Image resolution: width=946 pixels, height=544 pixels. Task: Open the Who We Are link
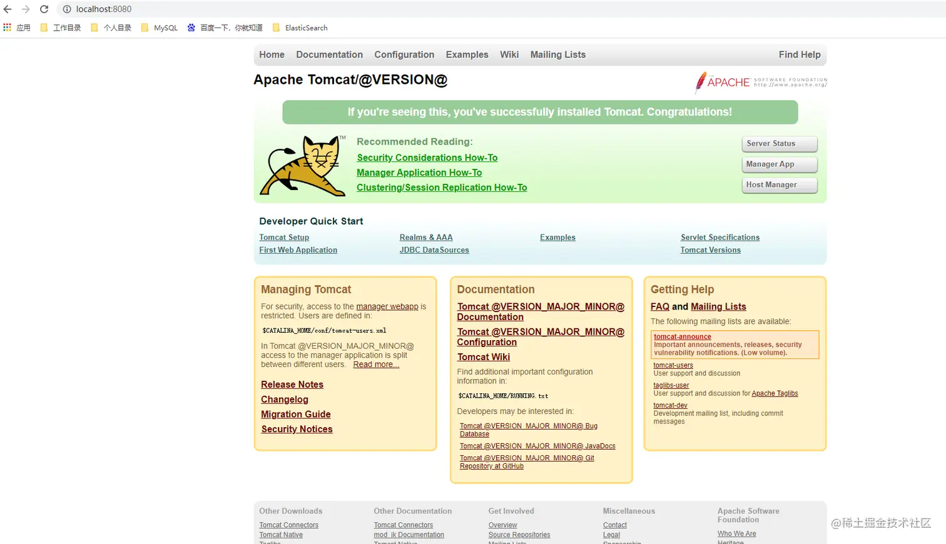point(736,534)
